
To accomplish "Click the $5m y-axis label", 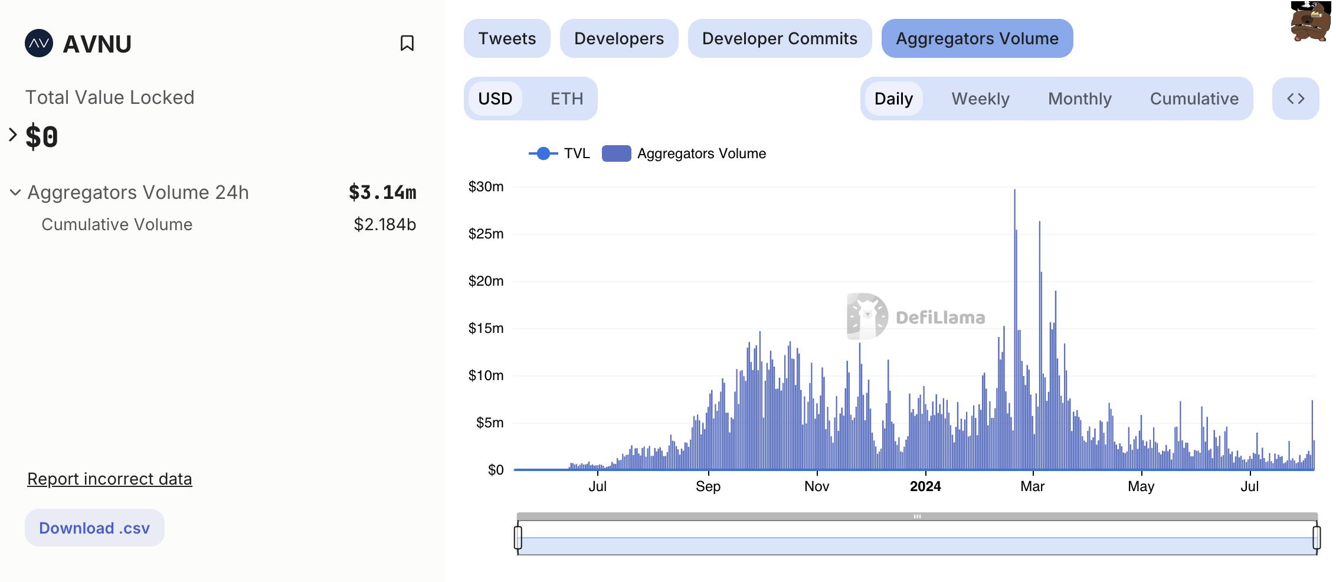I will pos(490,423).
